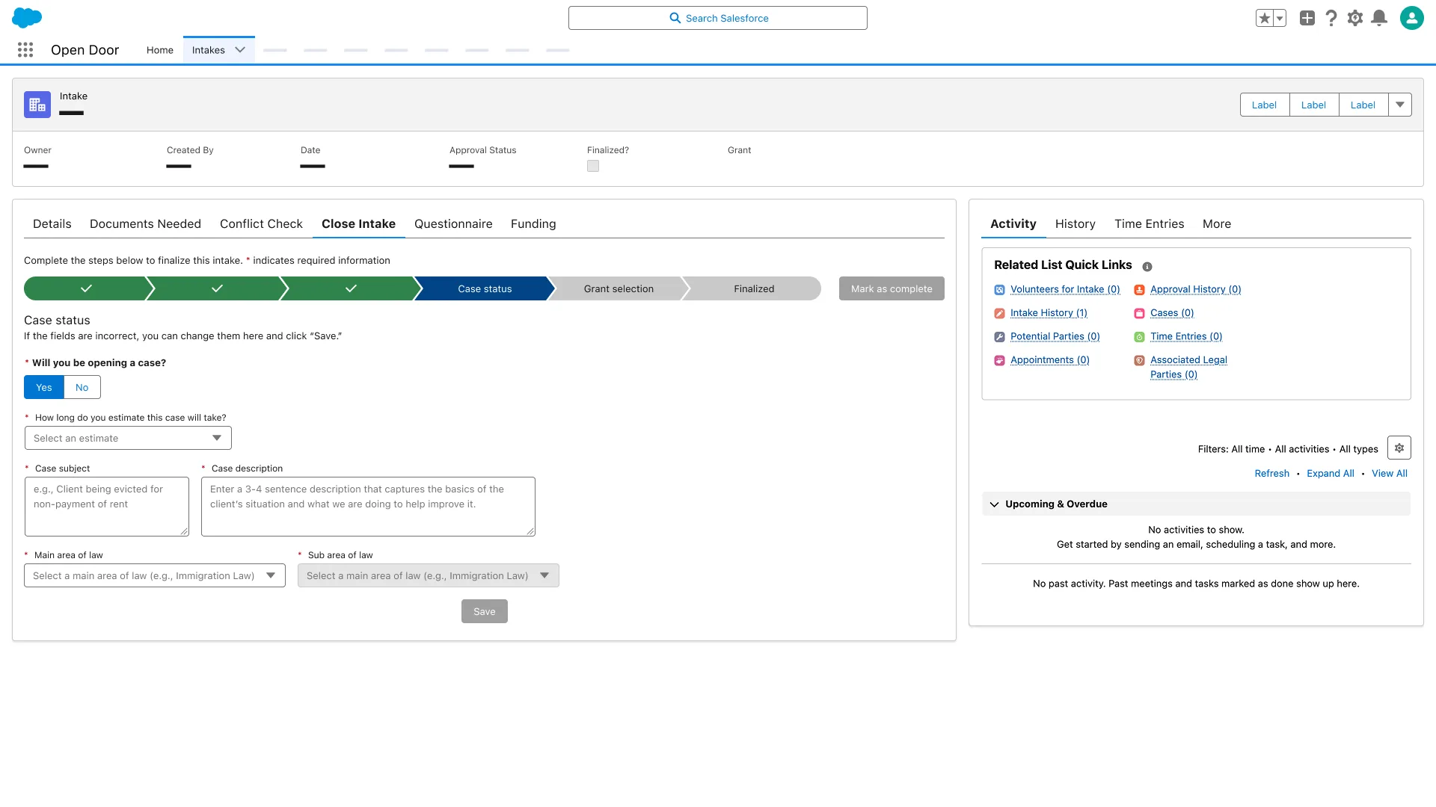Click the Salesforce cloud logo
The width and height of the screenshot is (1436, 807).
point(27,18)
